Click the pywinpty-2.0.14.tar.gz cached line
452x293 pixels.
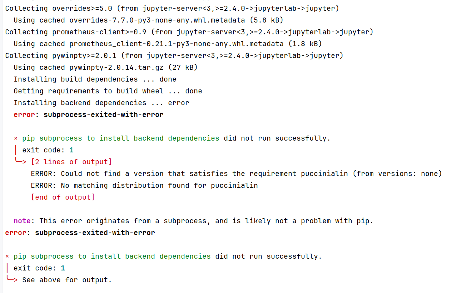(x=105, y=67)
